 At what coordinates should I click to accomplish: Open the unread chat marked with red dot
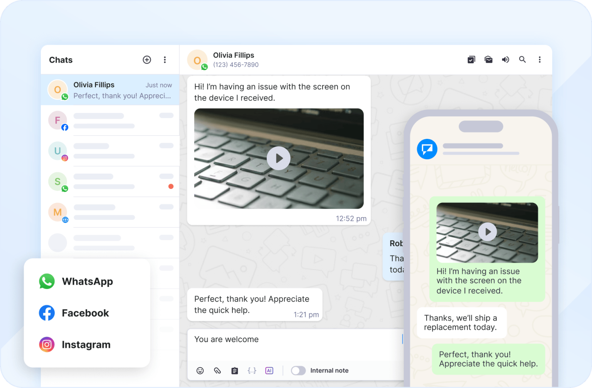pos(112,181)
